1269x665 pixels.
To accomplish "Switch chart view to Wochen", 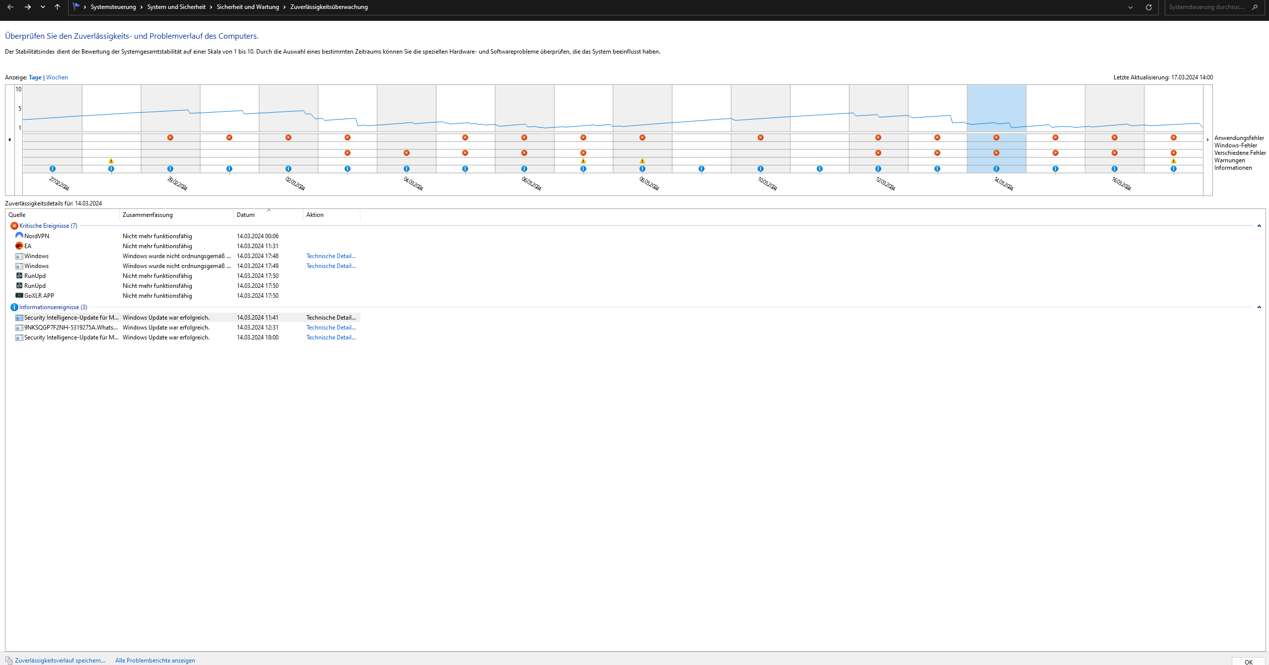I will 57,77.
